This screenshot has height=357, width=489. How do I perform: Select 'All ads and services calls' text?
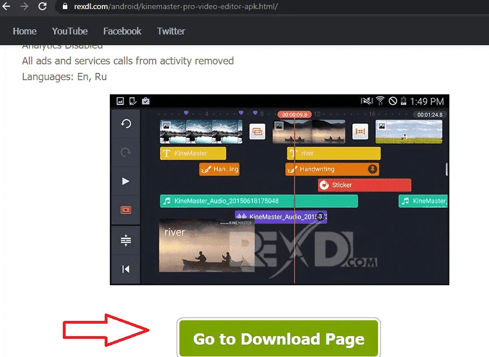tap(78, 60)
